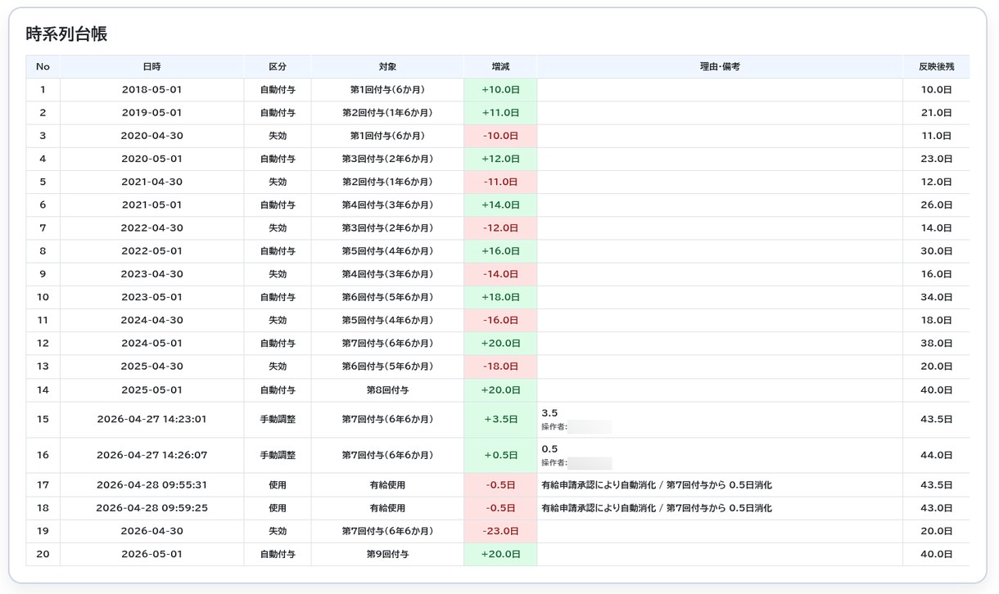Select the date cell 2026-05-01
999x594 pixels.
151,554
